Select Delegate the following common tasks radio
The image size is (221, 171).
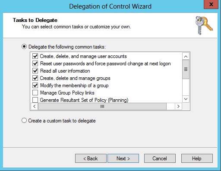[24, 46]
